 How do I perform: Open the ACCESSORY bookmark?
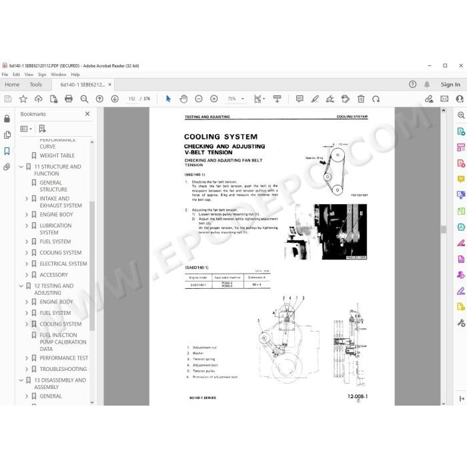coord(54,275)
